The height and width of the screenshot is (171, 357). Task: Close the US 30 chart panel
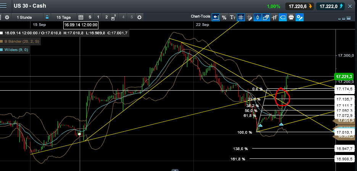pyautogui.click(x=350, y=6)
